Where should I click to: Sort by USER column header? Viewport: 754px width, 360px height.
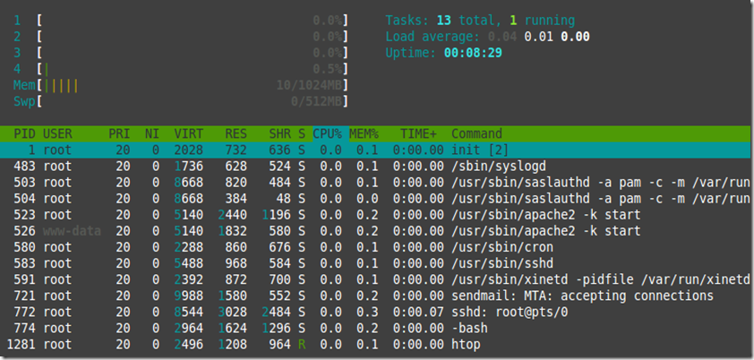(57, 133)
